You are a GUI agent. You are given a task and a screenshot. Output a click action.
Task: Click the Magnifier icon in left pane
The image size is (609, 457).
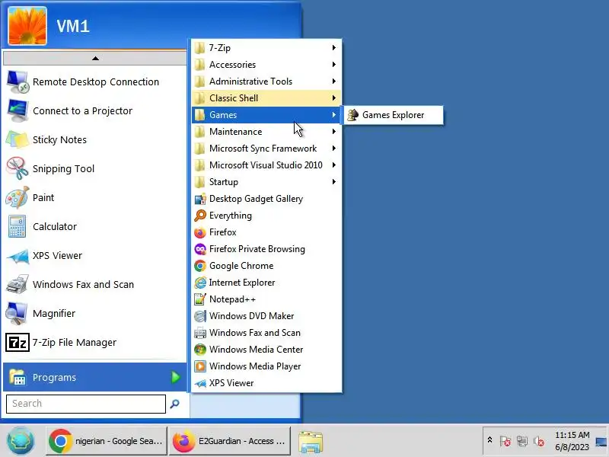pos(18,313)
